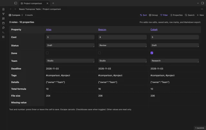
Task: Toggle the left sidebar panel icon
Action: point(16,3)
